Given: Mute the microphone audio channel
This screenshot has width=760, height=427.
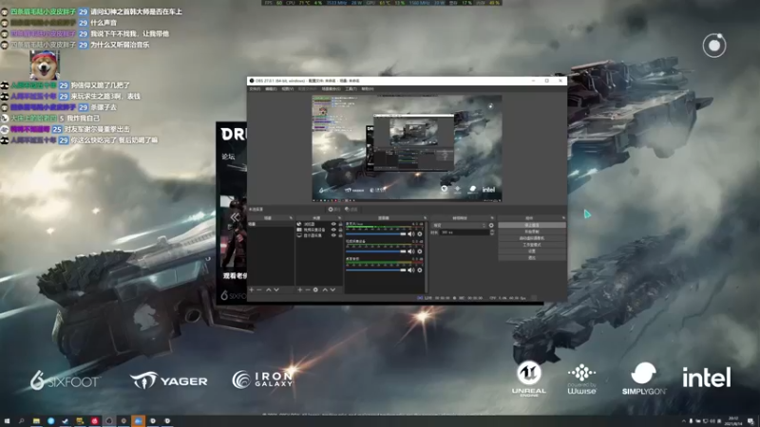Looking at the screenshot, I should click(x=411, y=234).
